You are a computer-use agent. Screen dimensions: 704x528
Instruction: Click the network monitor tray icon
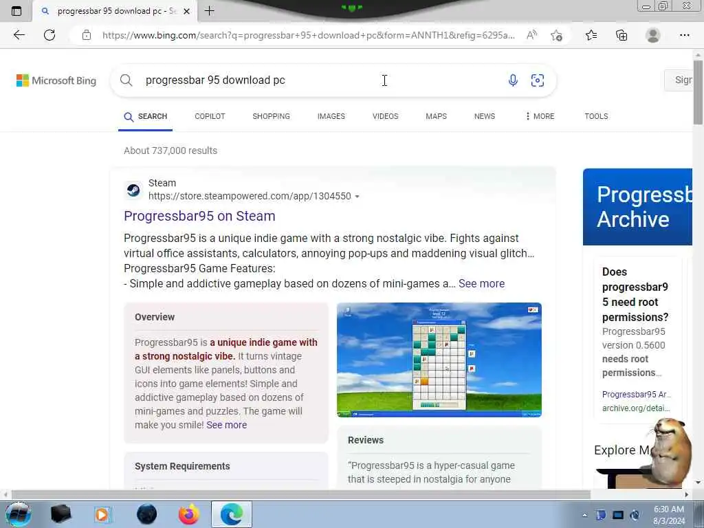pos(618,515)
